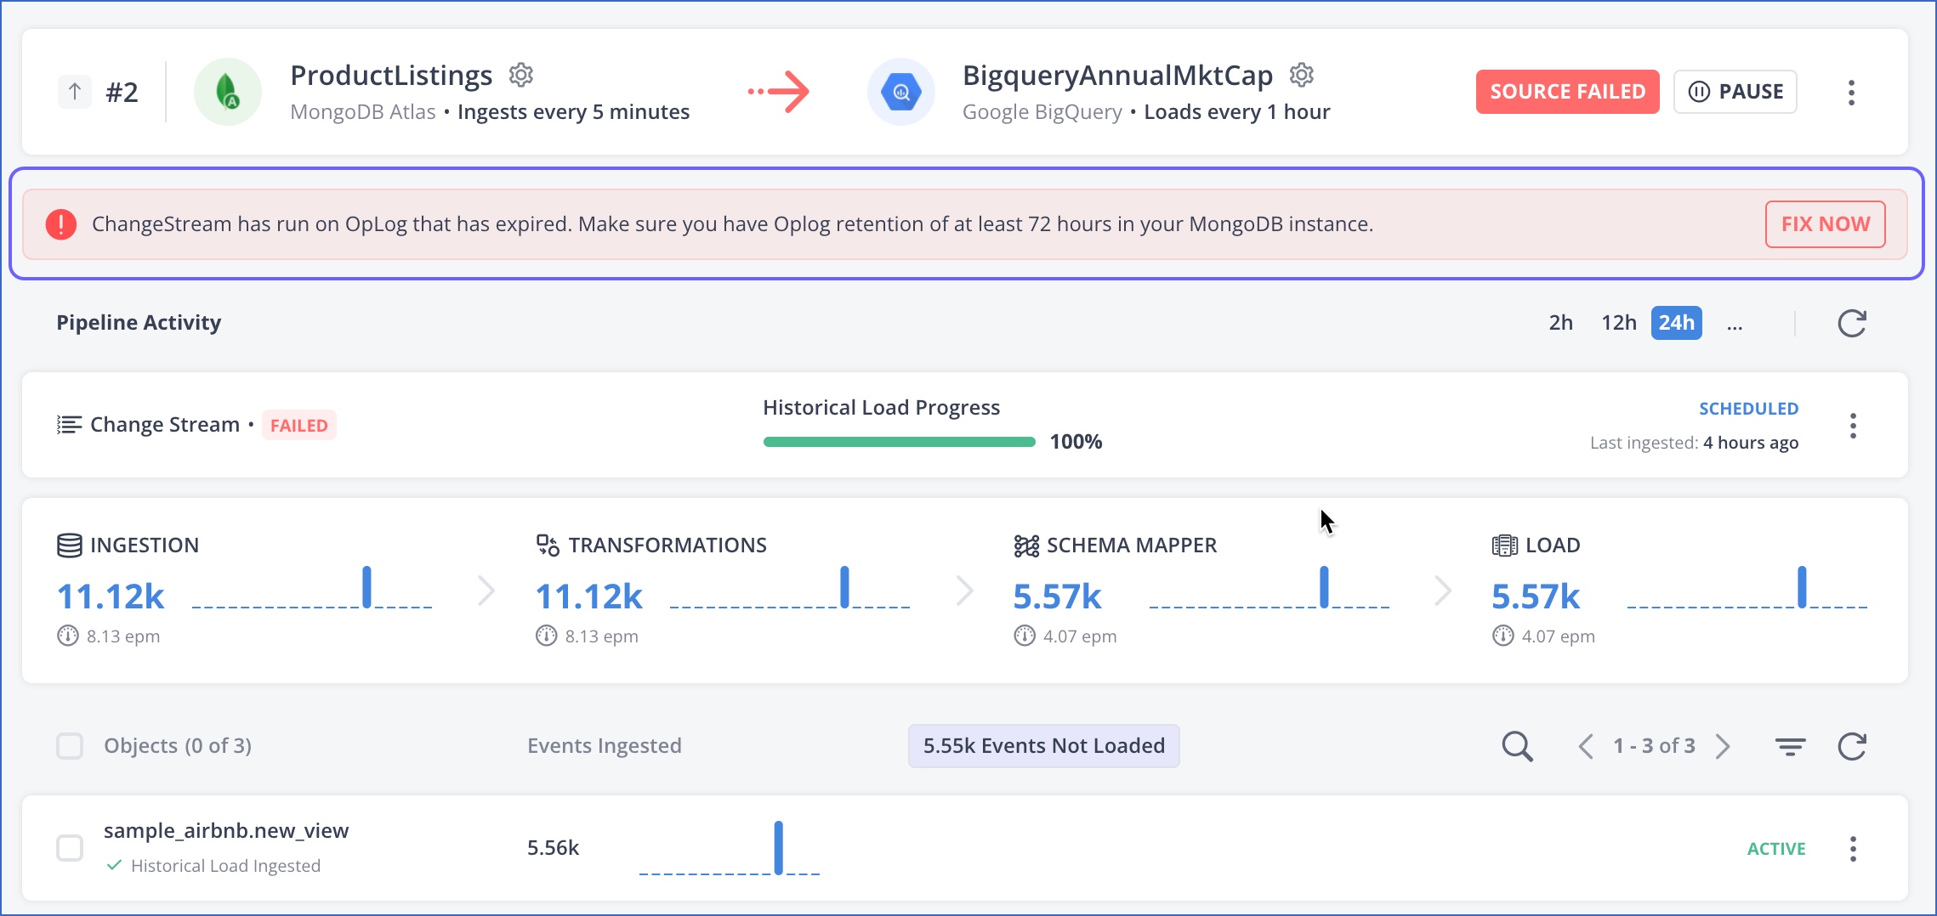Image resolution: width=1937 pixels, height=916 pixels.
Task: Click info icon beside Schema Mapper 4.07 epm
Action: pyautogui.click(x=1025, y=636)
